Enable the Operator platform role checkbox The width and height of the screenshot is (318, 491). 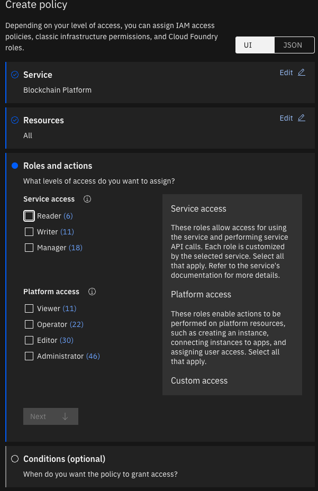(29, 324)
